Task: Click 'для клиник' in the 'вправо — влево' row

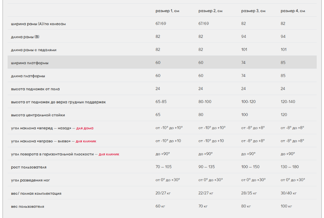Action: click(x=86, y=141)
